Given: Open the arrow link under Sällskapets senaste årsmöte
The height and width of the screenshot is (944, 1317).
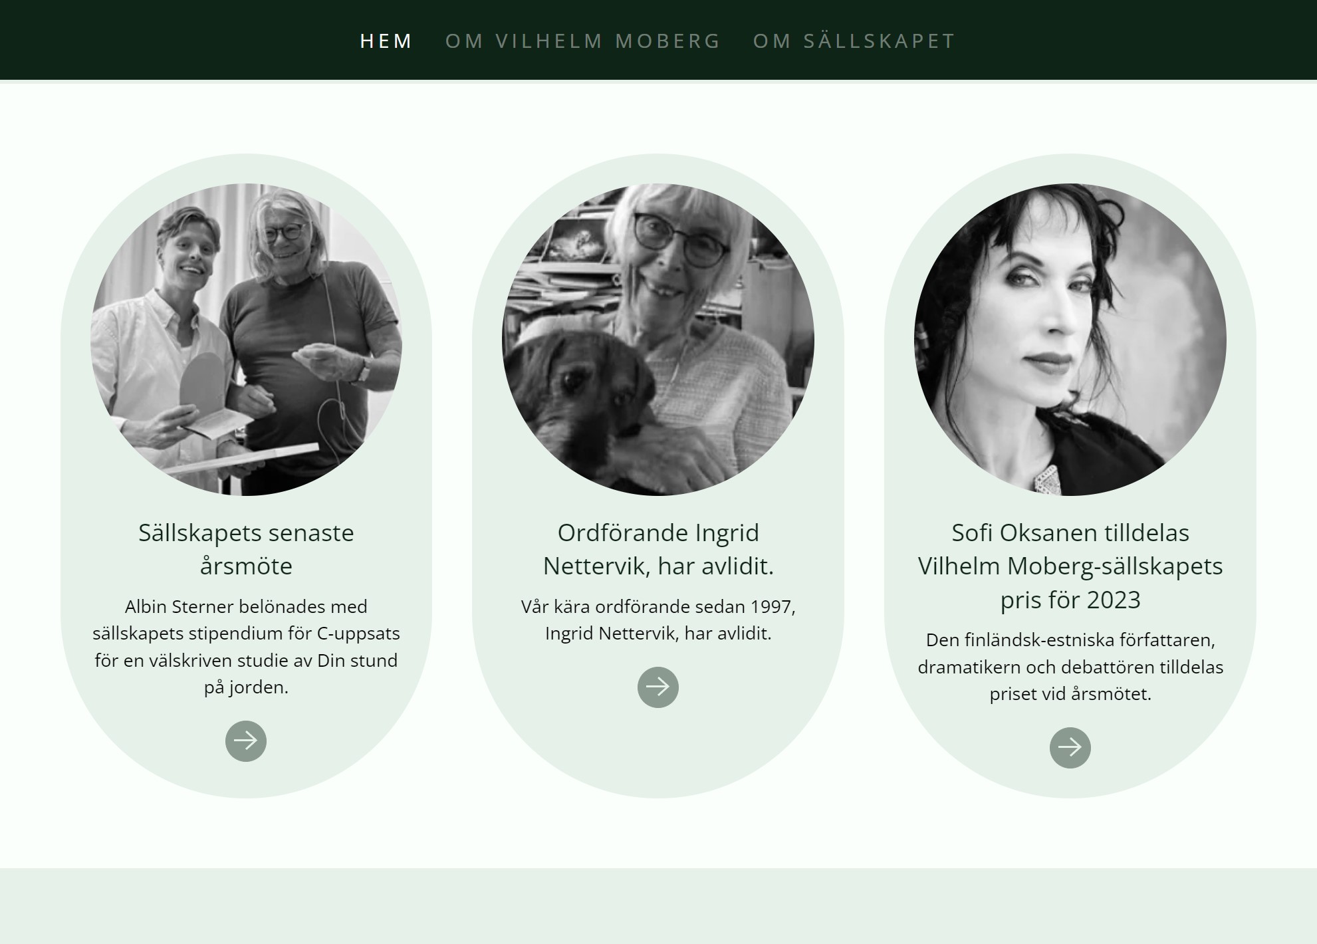Looking at the screenshot, I should [x=246, y=741].
